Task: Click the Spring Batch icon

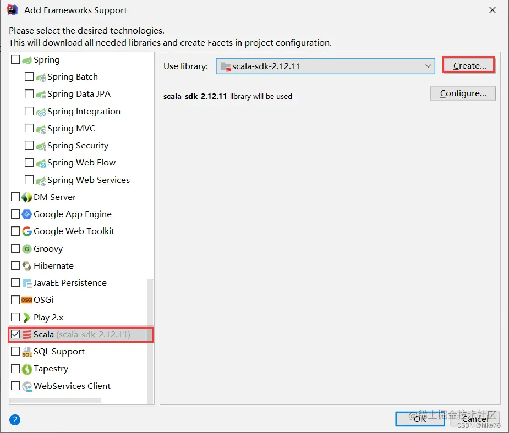Action: tap(41, 77)
